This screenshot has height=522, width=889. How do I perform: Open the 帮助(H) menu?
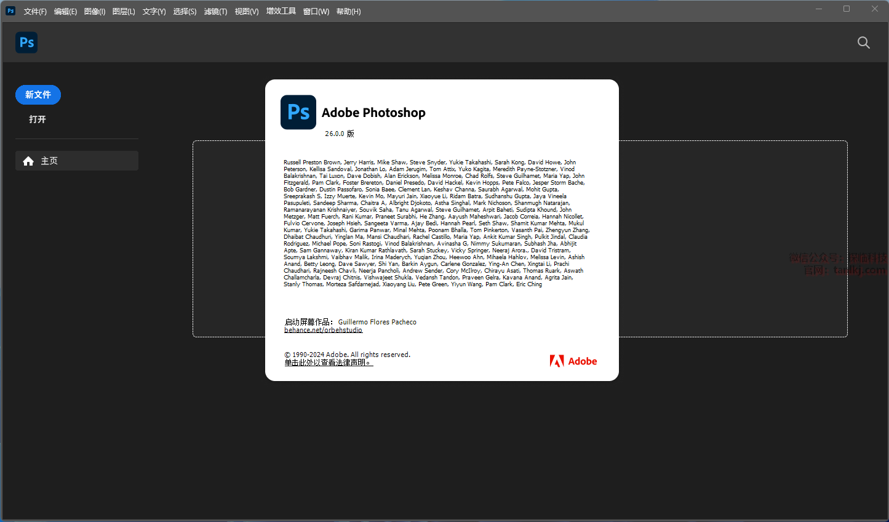click(348, 12)
